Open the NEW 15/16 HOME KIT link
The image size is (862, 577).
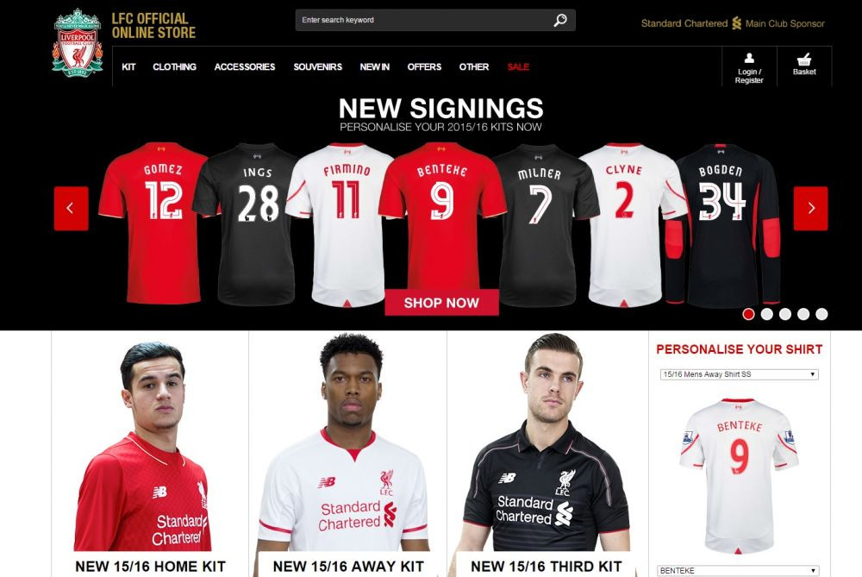tap(150, 566)
